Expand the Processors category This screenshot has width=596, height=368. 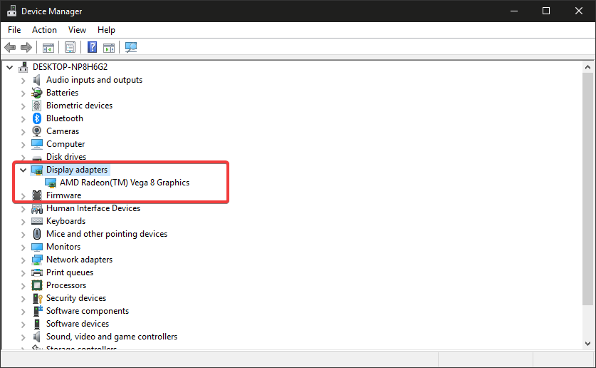click(23, 285)
